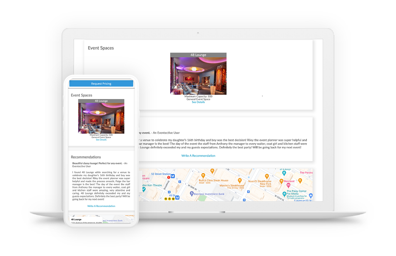Screen dimensions: 396x256
Task: Click the Walter Kerr Theatre map pin
Action: pos(144,189)
